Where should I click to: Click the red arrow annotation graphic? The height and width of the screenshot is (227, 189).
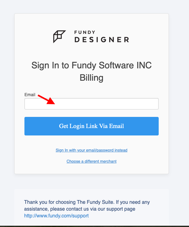click(46, 100)
